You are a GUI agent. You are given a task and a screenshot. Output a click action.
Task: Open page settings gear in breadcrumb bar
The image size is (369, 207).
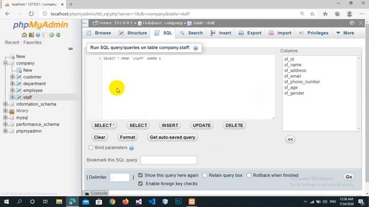click(x=352, y=23)
